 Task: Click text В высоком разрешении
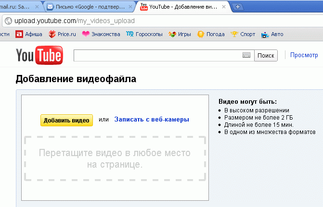click(x=257, y=110)
